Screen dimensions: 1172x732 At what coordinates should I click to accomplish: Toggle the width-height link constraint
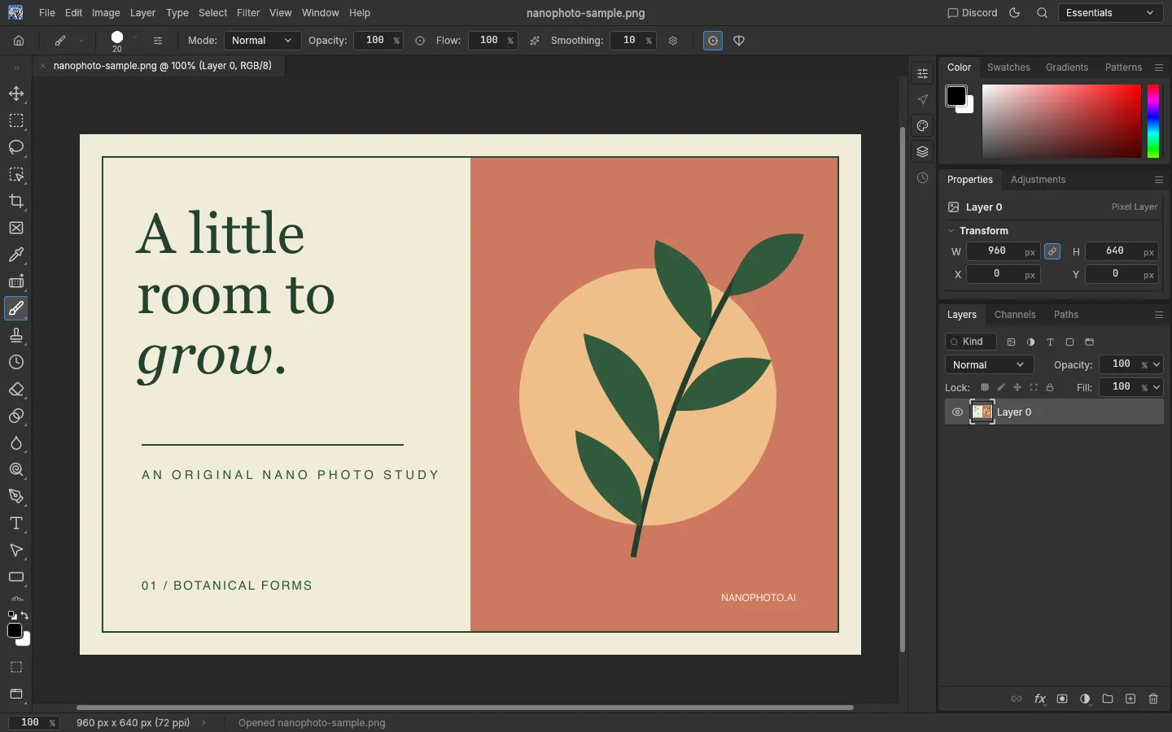(1052, 251)
